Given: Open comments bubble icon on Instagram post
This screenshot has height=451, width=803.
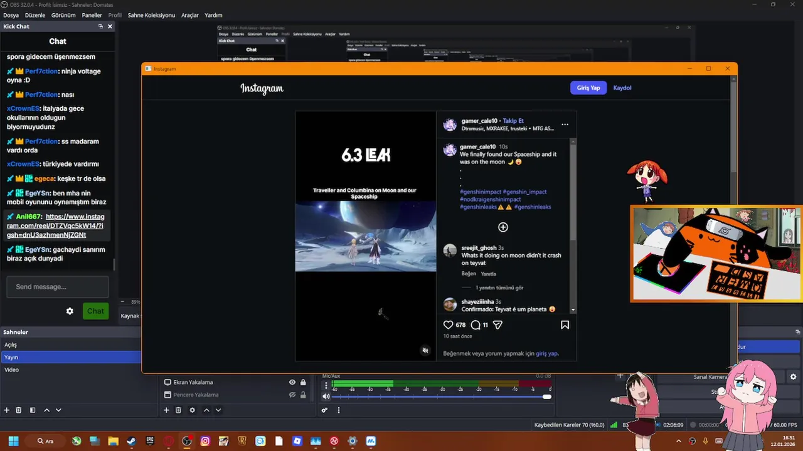Looking at the screenshot, I should tap(476, 325).
